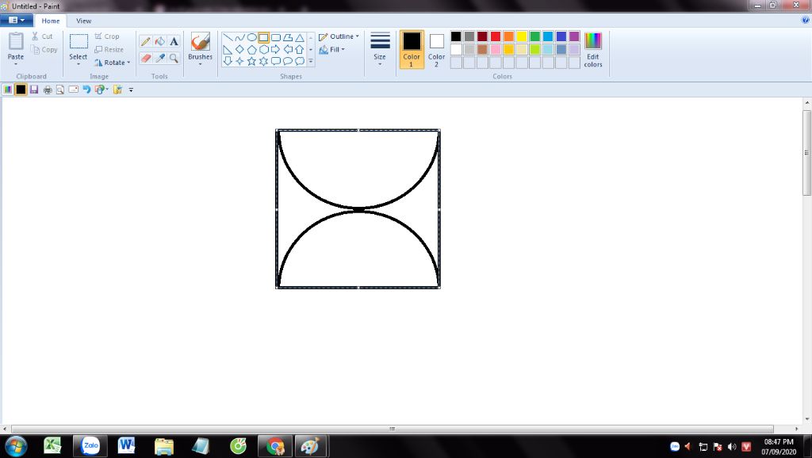This screenshot has height=458, width=812.
Task: Choose the Rounded rectangle shape
Action: point(275,38)
